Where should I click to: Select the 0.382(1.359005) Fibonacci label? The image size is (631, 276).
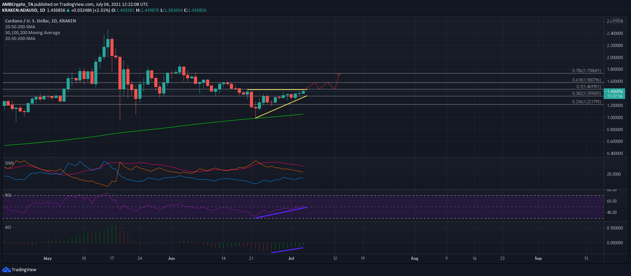click(x=586, y=93)
